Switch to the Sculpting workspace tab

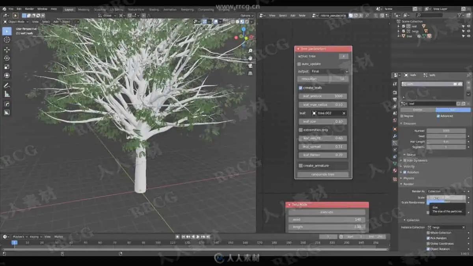[x=100, y=9]
